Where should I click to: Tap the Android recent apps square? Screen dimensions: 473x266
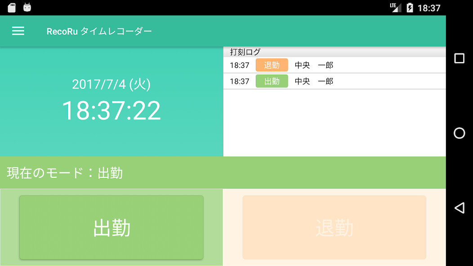[460, 58]
